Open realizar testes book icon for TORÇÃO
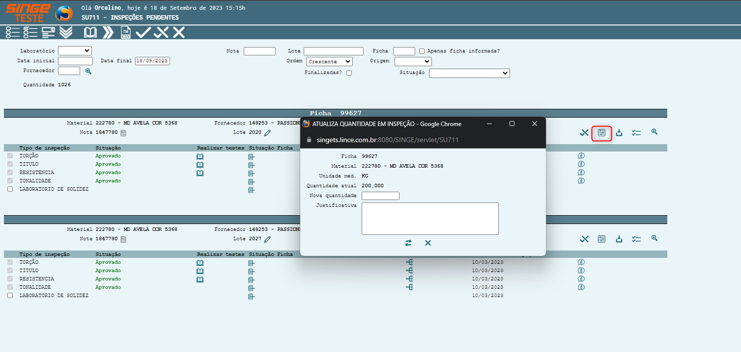The image size is (741, 352). pos(200,156)
